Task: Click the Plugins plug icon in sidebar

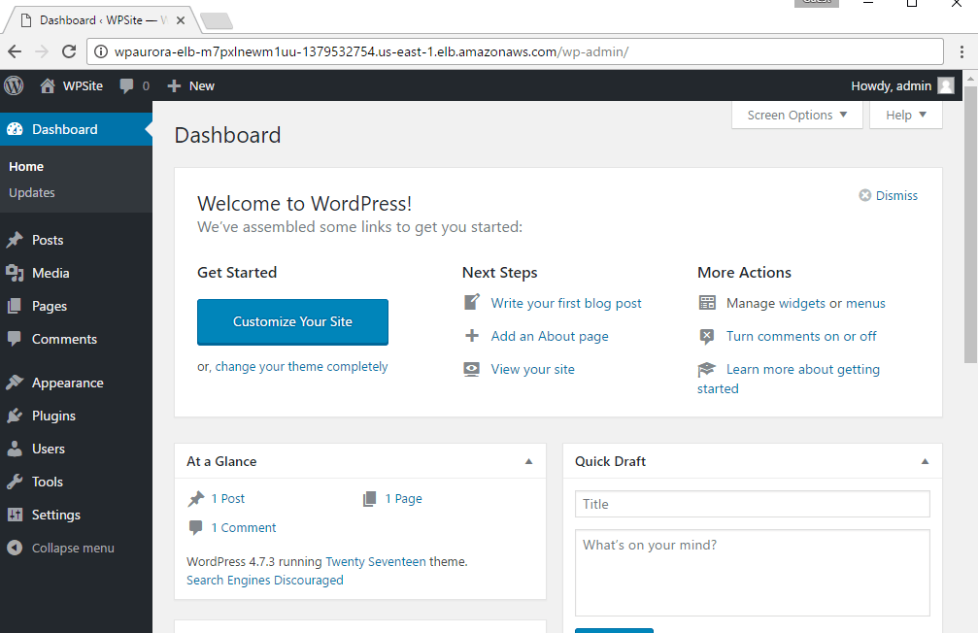Action: click(x=15, y=416)
